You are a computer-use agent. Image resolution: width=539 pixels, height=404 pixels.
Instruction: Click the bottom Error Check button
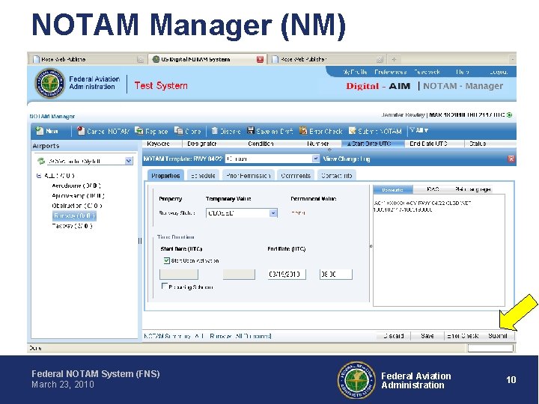[462, 336]
